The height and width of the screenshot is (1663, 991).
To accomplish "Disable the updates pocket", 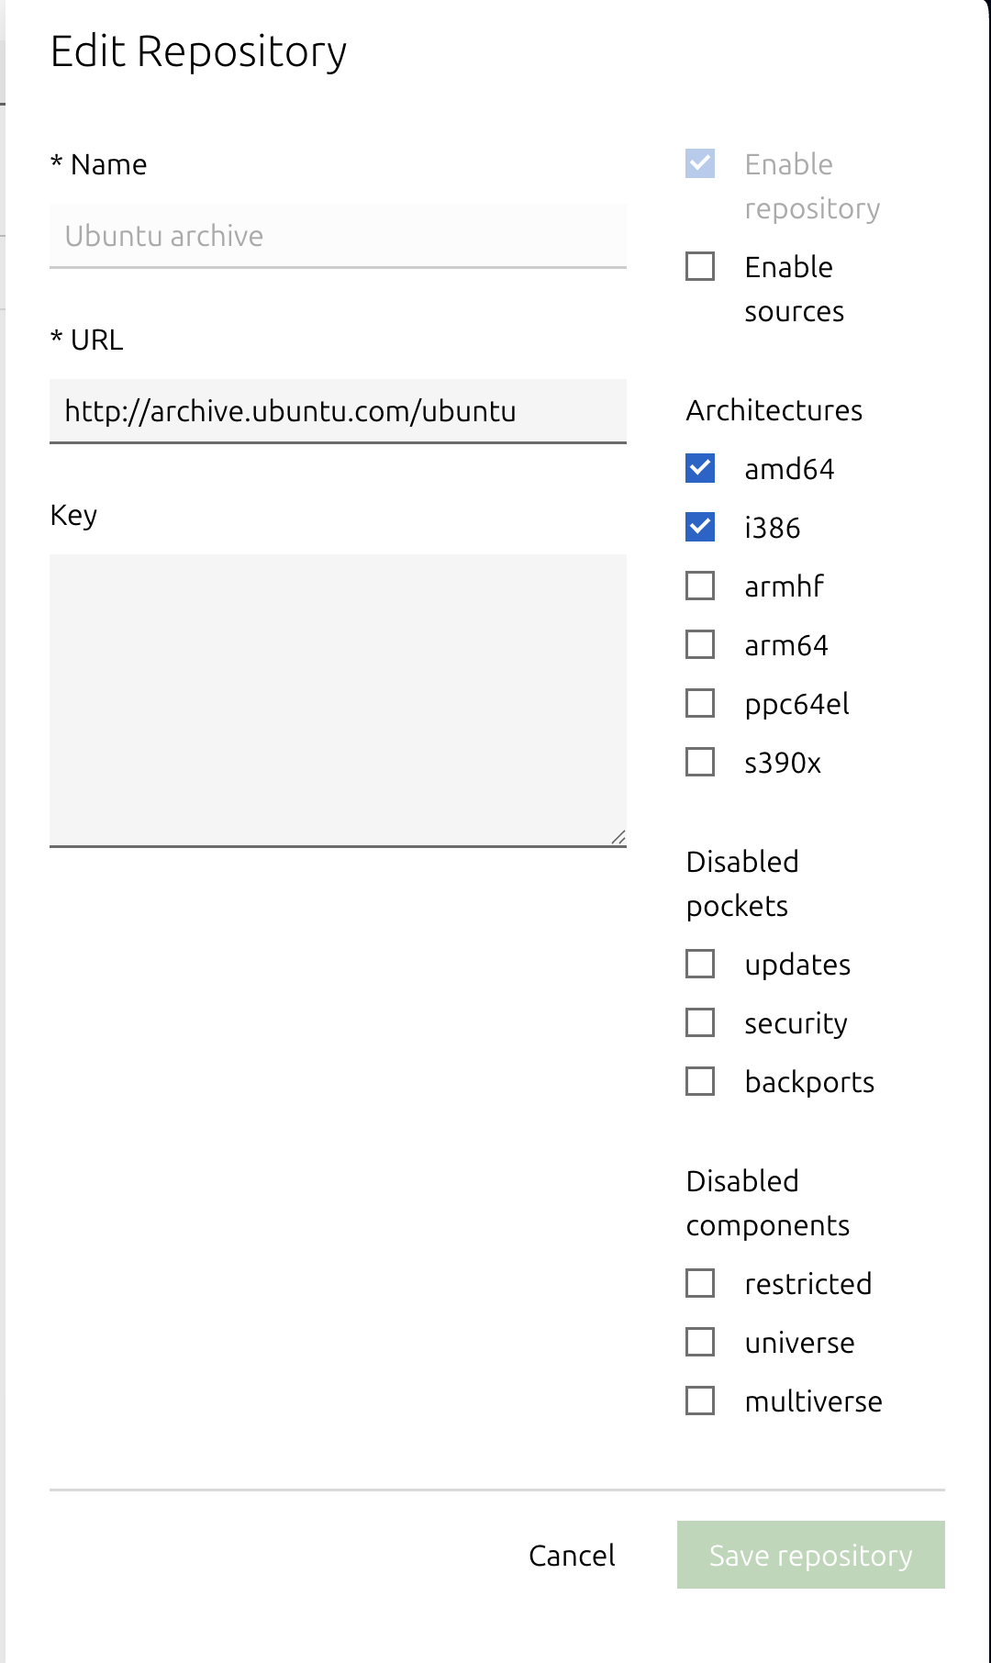I will [700, 964].
